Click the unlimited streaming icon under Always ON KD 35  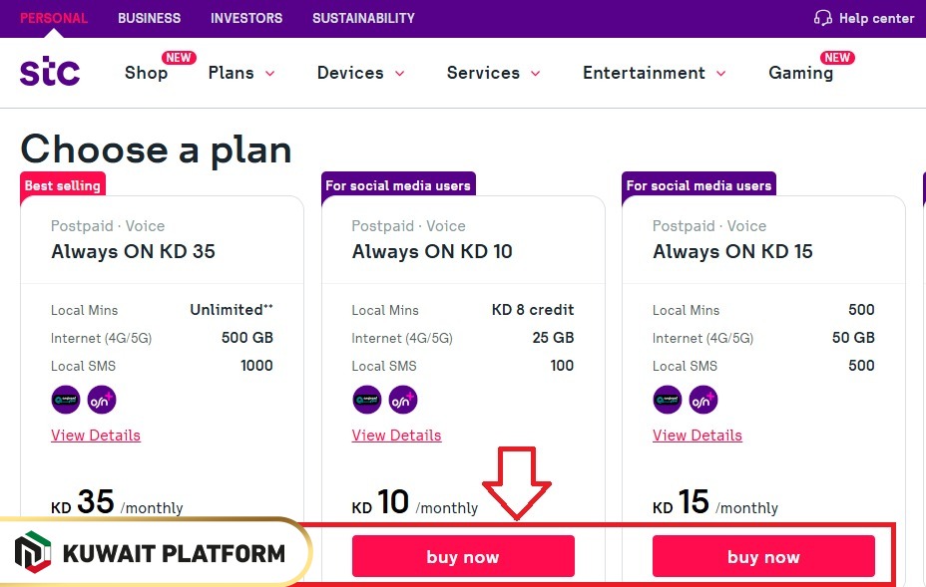coord(65,399)
